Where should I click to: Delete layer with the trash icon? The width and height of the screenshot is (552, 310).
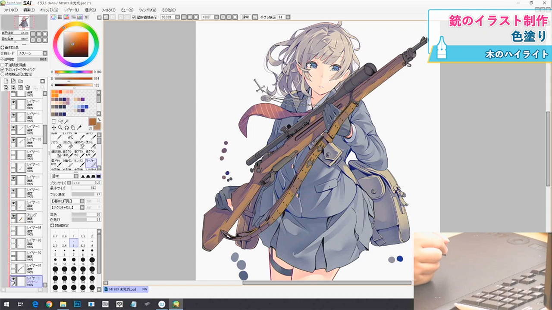(28, 88)
